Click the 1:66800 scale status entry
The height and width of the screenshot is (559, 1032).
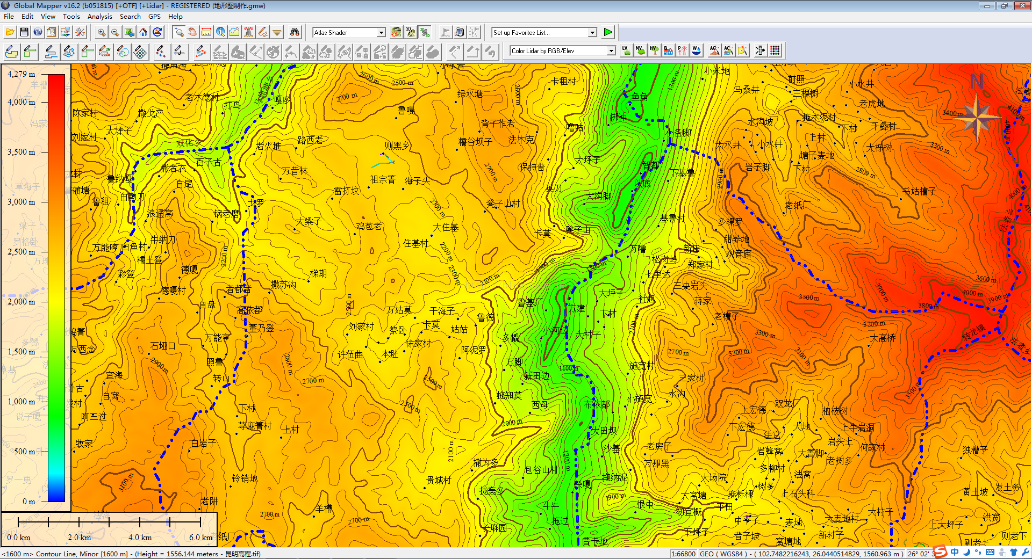click(x=684, y=554)
